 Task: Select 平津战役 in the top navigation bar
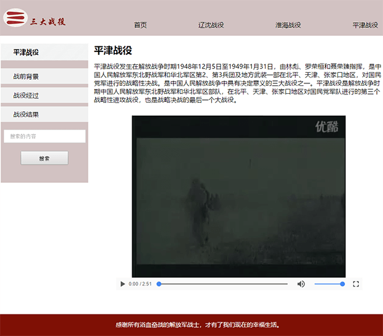coord(365,25)
